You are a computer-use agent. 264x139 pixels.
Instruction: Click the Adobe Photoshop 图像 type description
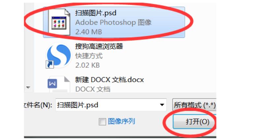coord(113,22)
